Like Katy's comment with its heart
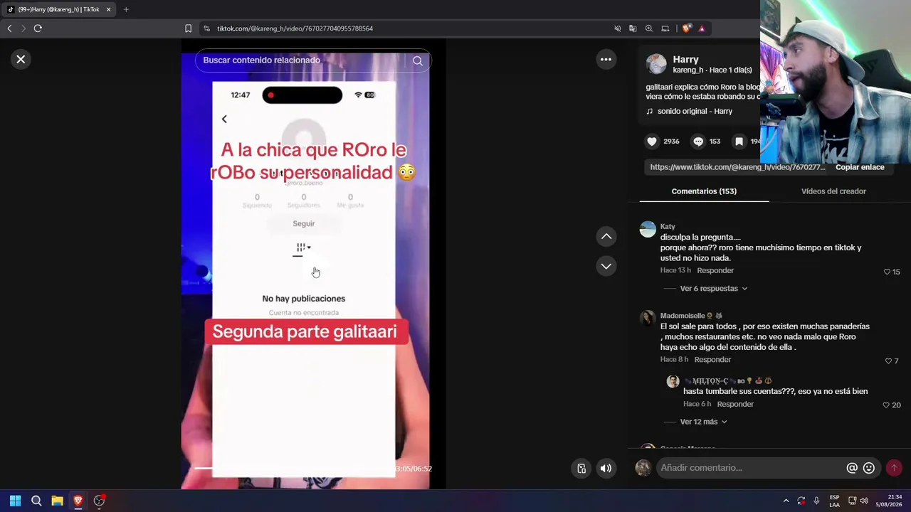Screen dimensions: 911x512 point(887,272)
